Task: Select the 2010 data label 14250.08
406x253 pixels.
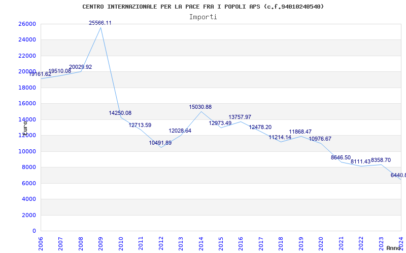Action: (120, 113)
